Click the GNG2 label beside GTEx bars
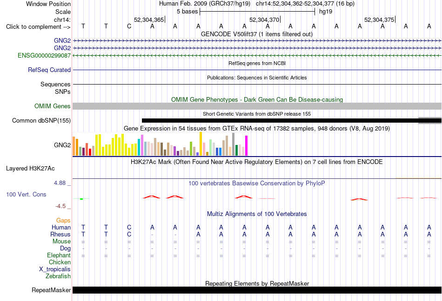Viewport: 442px width, 301px height. click(62, 145)
